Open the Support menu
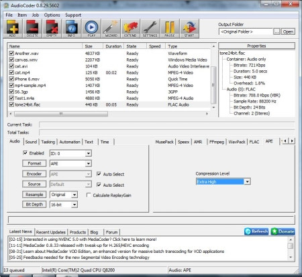The height and width of the screenshot is (277, 302). [73, 15]
